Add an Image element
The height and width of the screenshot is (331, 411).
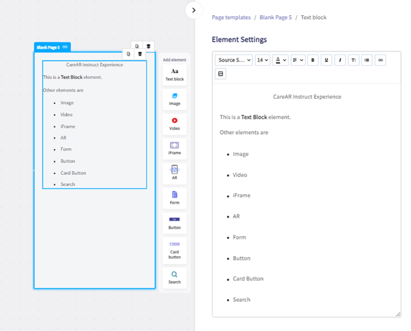175,99
